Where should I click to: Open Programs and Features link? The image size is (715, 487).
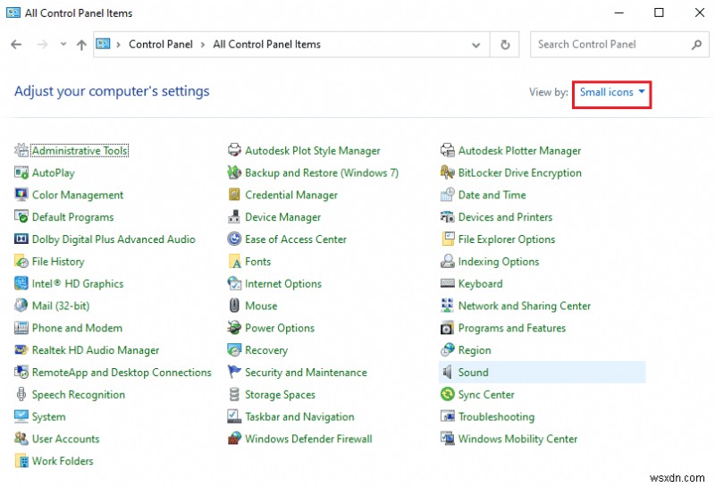[511, 328]
